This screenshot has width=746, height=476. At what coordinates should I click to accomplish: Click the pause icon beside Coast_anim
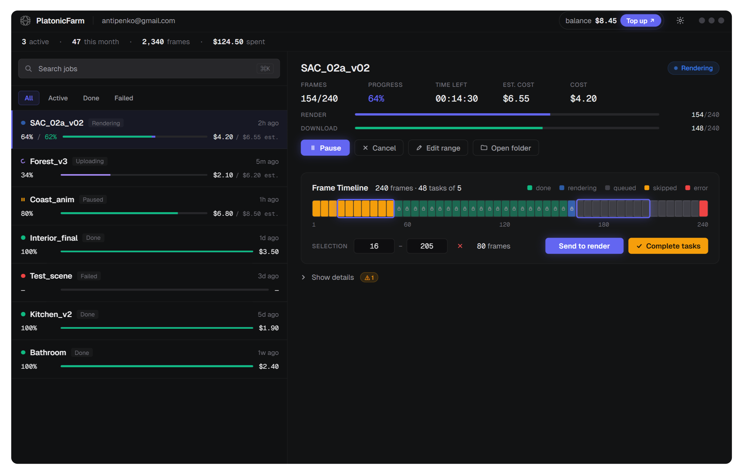point(23,200)
